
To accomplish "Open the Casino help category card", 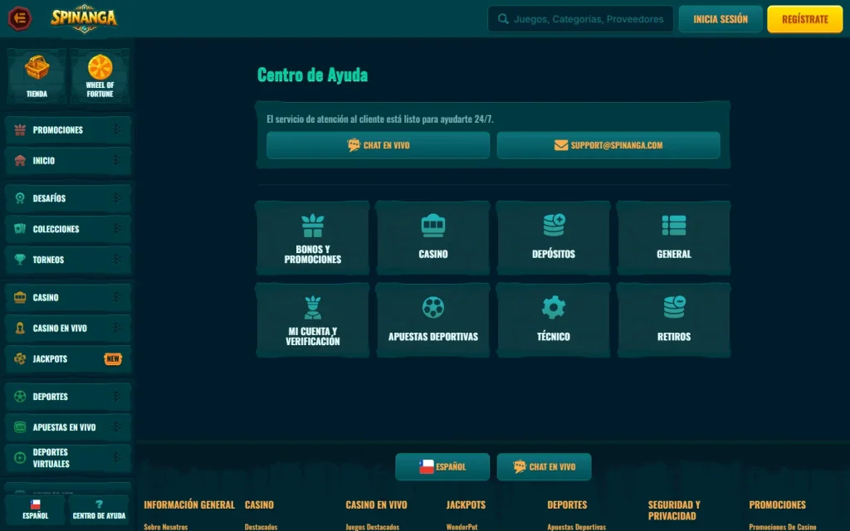I will (433, 238).
